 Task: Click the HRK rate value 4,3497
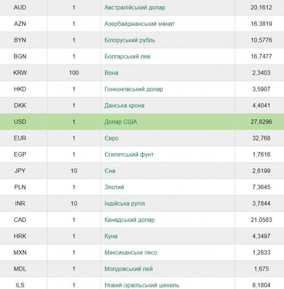[261, 236]
